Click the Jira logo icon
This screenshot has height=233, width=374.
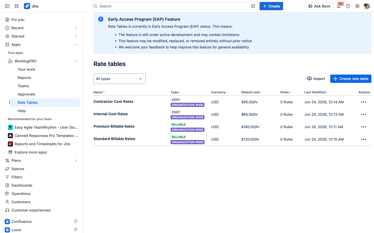27,6
